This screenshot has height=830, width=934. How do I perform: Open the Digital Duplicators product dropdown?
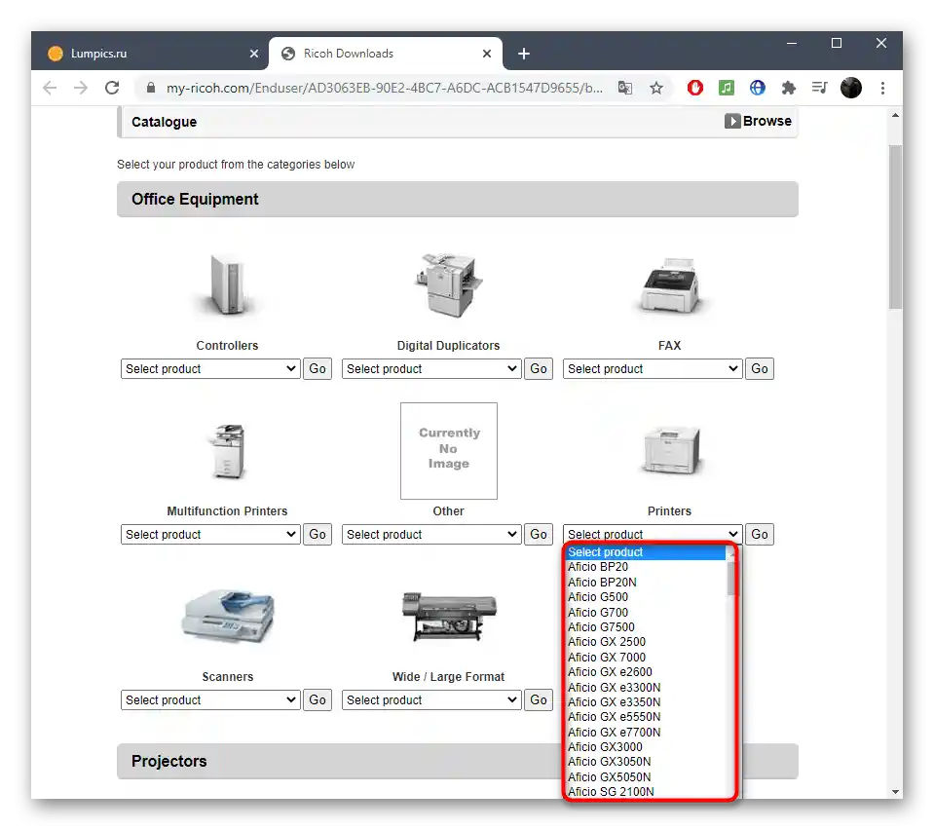coord(431,369)
